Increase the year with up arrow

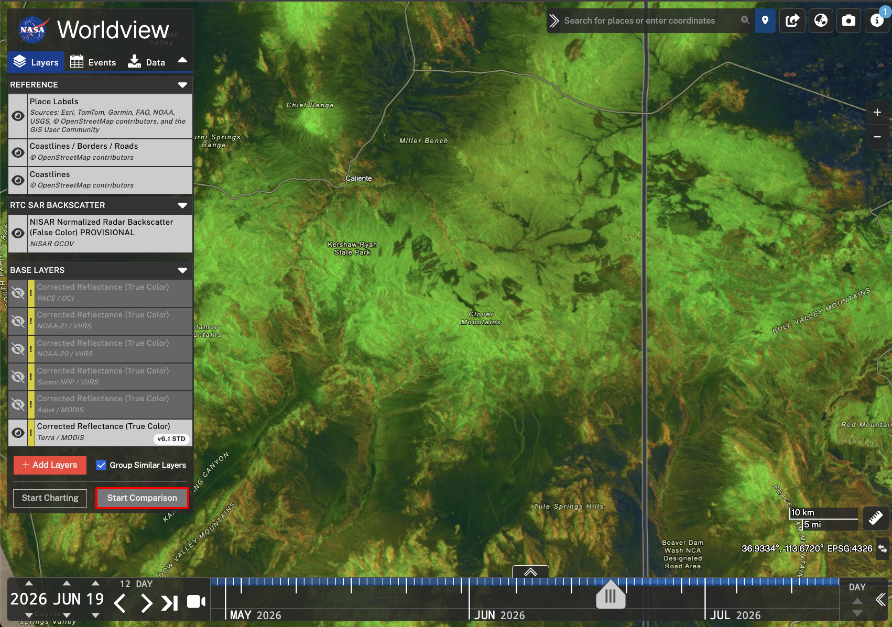pos(29,583)
